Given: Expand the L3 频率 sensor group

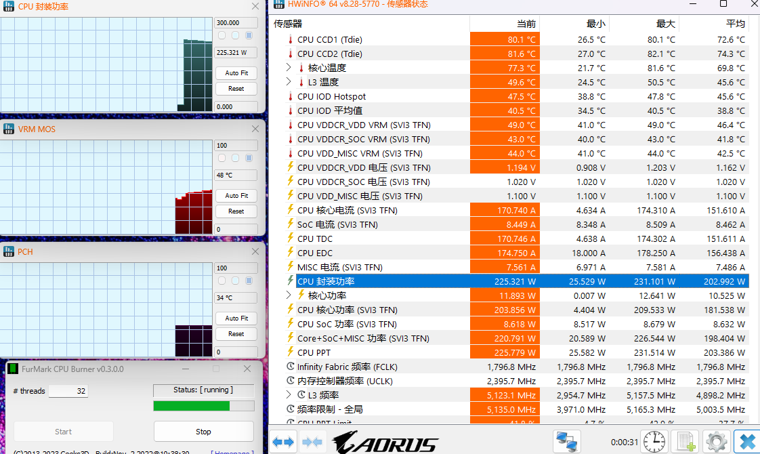Looking at the screenshot, I should click(289, 395).
